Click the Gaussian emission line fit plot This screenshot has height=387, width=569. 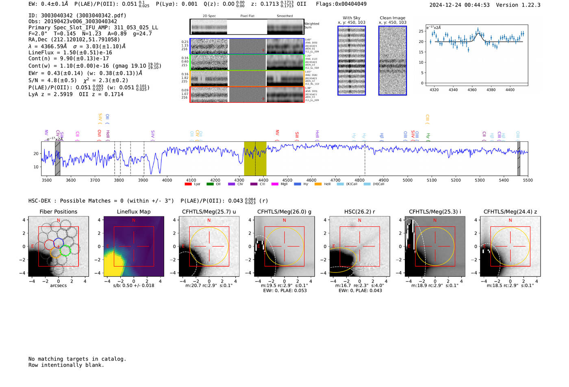[x=477, y=55]
